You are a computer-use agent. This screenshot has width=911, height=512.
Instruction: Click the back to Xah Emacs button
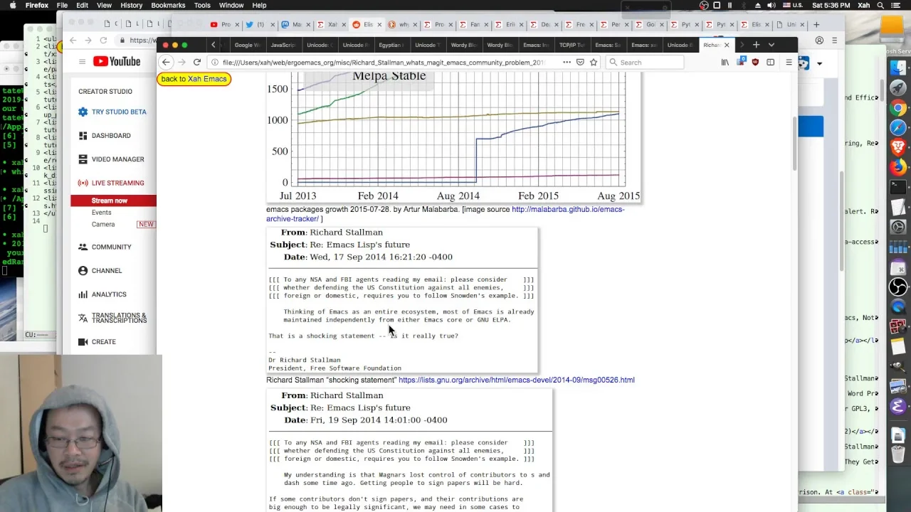click(194, 79)
